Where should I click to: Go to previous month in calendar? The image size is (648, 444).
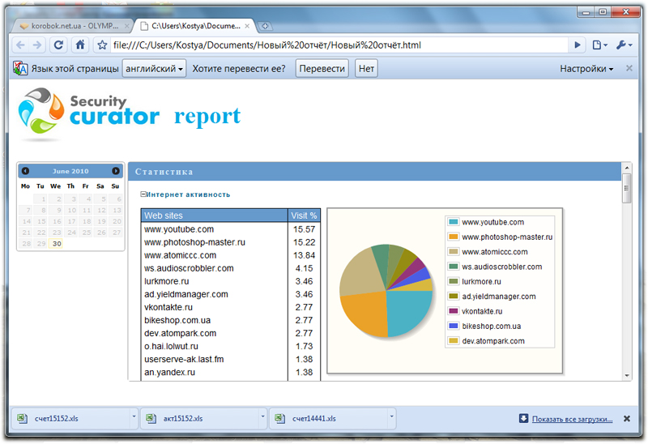[25, 171]
